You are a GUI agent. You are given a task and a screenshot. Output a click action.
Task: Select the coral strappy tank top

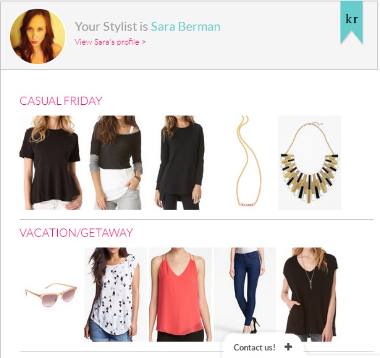[180, 295]
